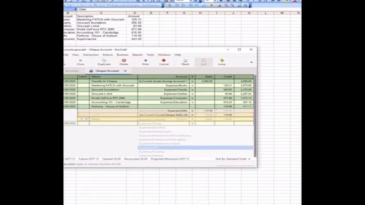This screenshot has width=365, height=205.
Task: Open the toolbar overflow arrow in GnuCash
Action: (x=252, y=62)
